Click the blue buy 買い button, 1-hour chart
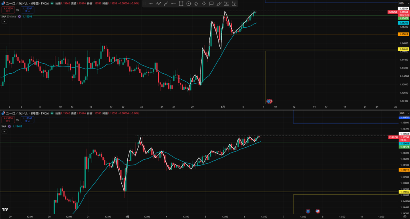The height and width of the screenshot is (219, 410). 28,120
